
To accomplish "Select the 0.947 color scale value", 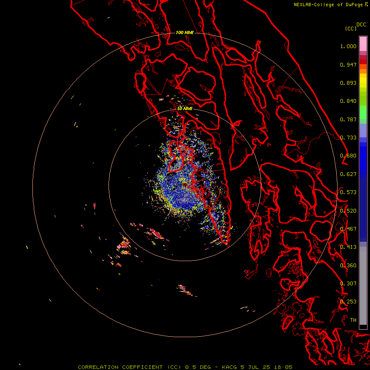I will (348, 65).
